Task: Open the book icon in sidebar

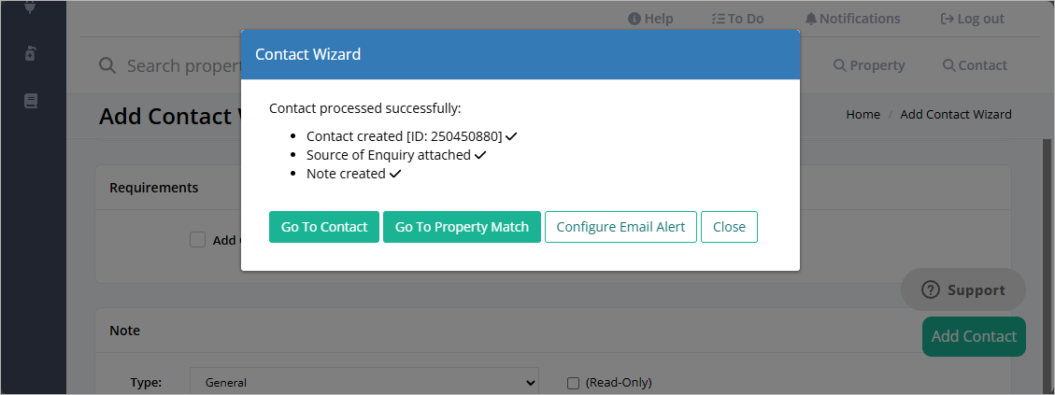Action: point(30,101)
